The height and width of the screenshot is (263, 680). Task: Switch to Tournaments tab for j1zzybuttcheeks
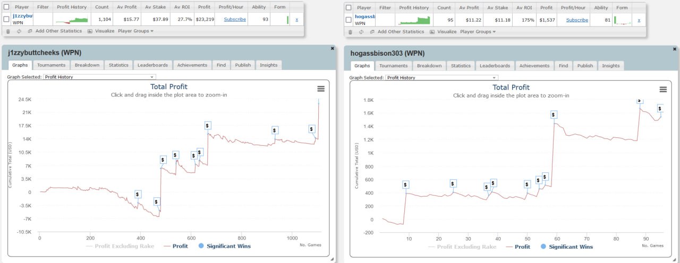point(52,65)
